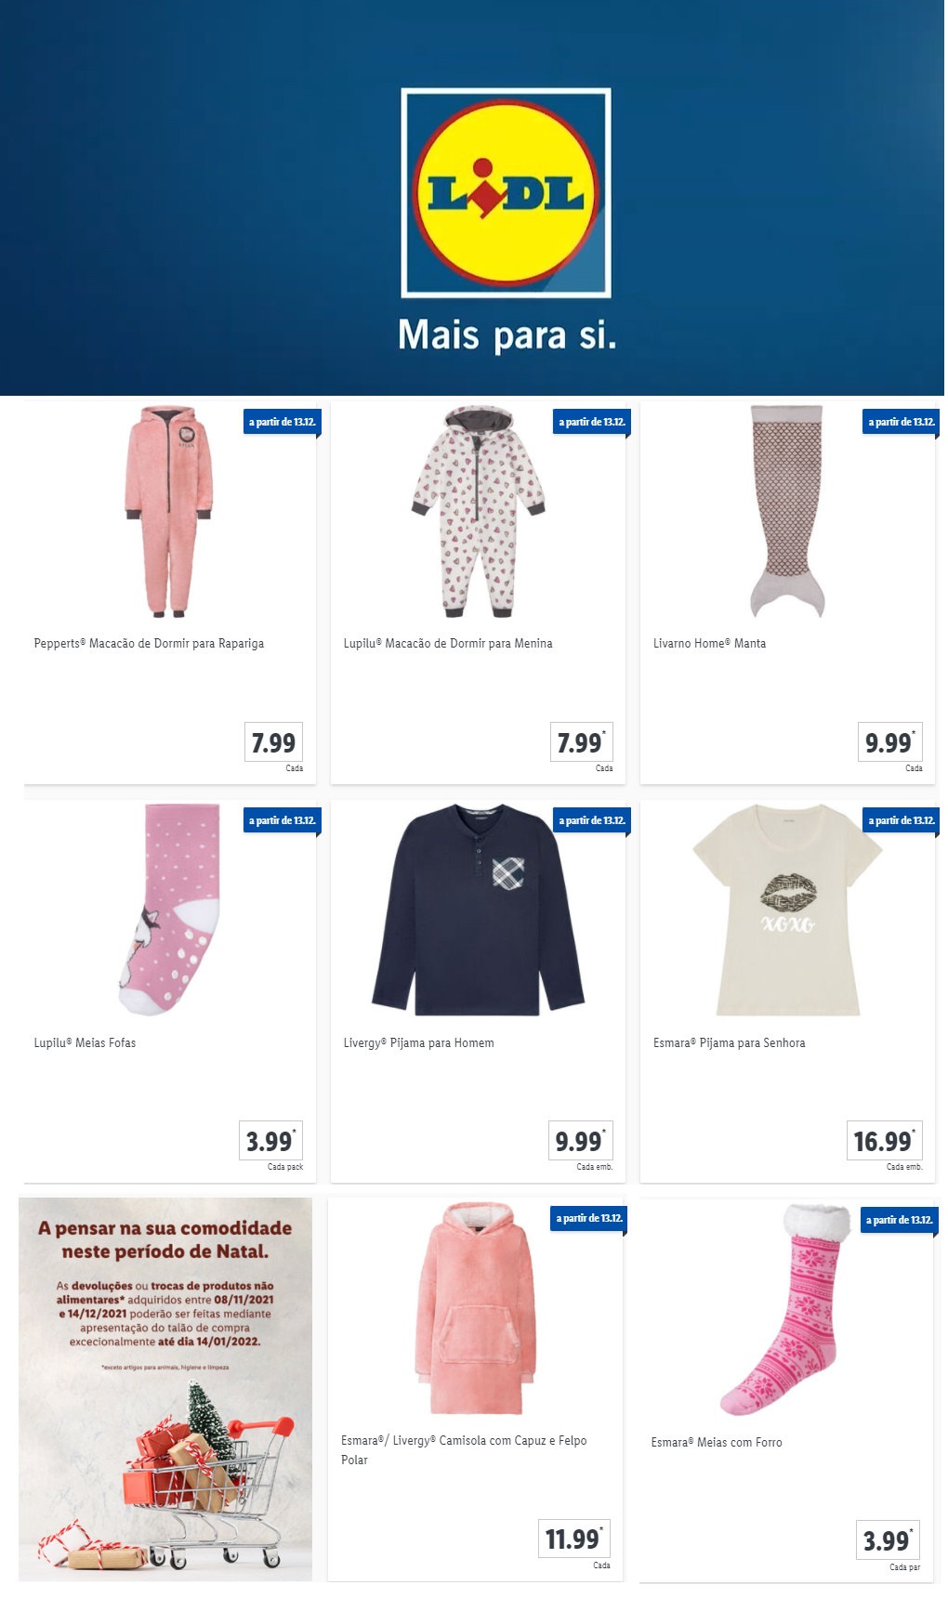The height and width of the screenshot is (1598, 948).
Task: Open Lupilu Macacão de Dormir para Menina link
Action: point(448,643)
